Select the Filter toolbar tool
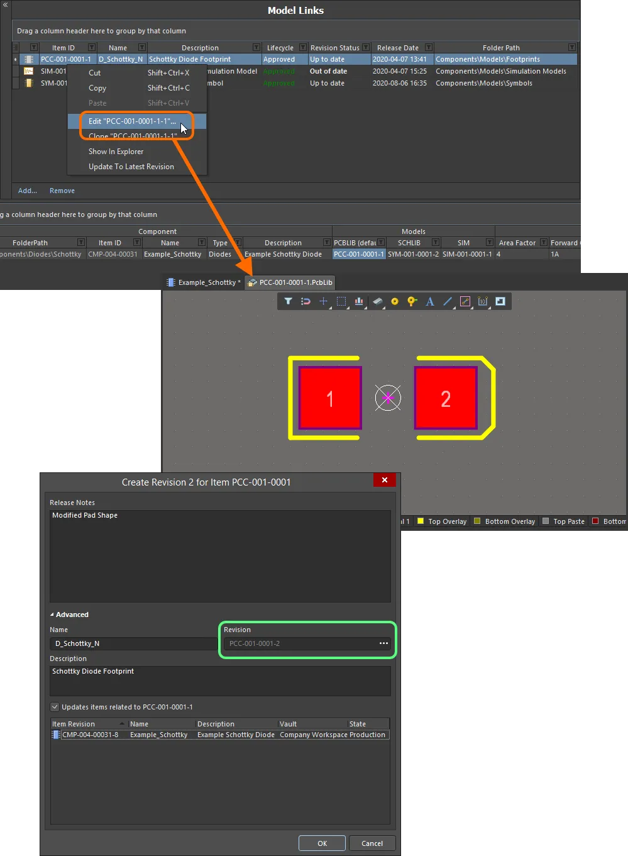Image resolution: width=628 pixels, height=856 pixels. 288,301
